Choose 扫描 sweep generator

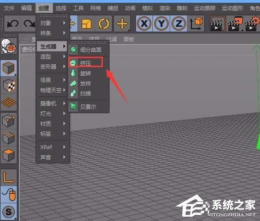(88, 93)
